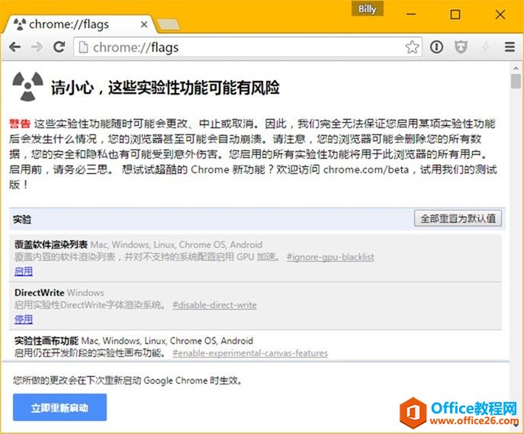Open the #disable-direct-write anchor link
The height and width of the screenshot is (434, 524).
[214, 305]
